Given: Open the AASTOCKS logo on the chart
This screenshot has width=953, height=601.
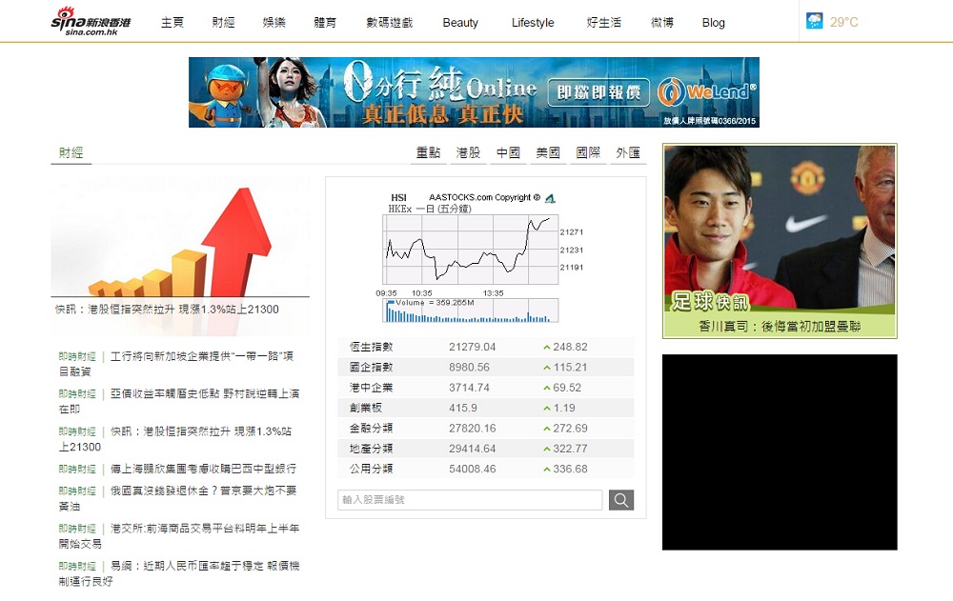Looking at the screenshot, I should tap(550, 198).
